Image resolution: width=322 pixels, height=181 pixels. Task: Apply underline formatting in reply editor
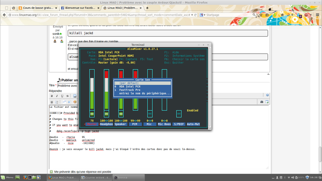(62, 96)
